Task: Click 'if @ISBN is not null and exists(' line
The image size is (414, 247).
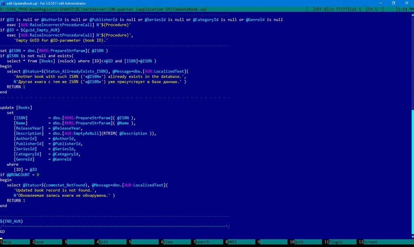Action: point(37,56)
